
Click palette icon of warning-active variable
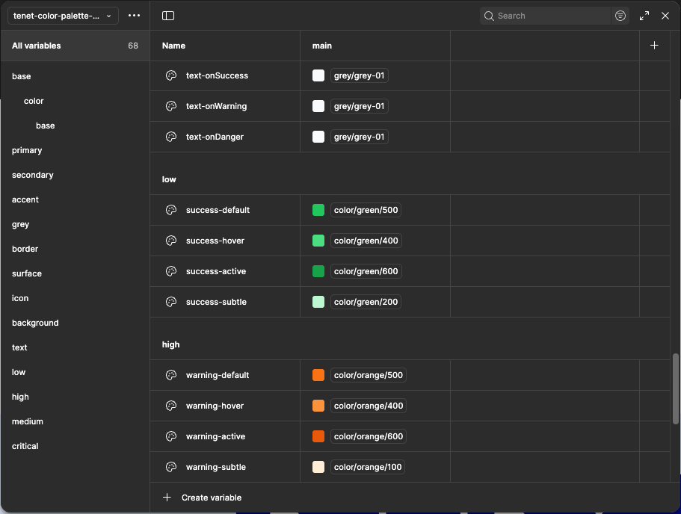pos(171,436)
